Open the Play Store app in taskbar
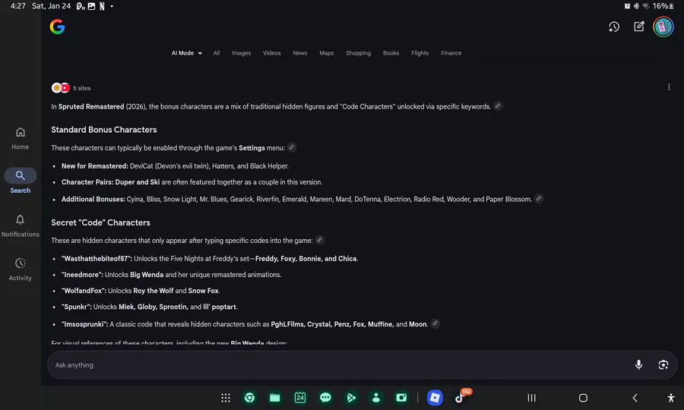 [x=350, y=397]
